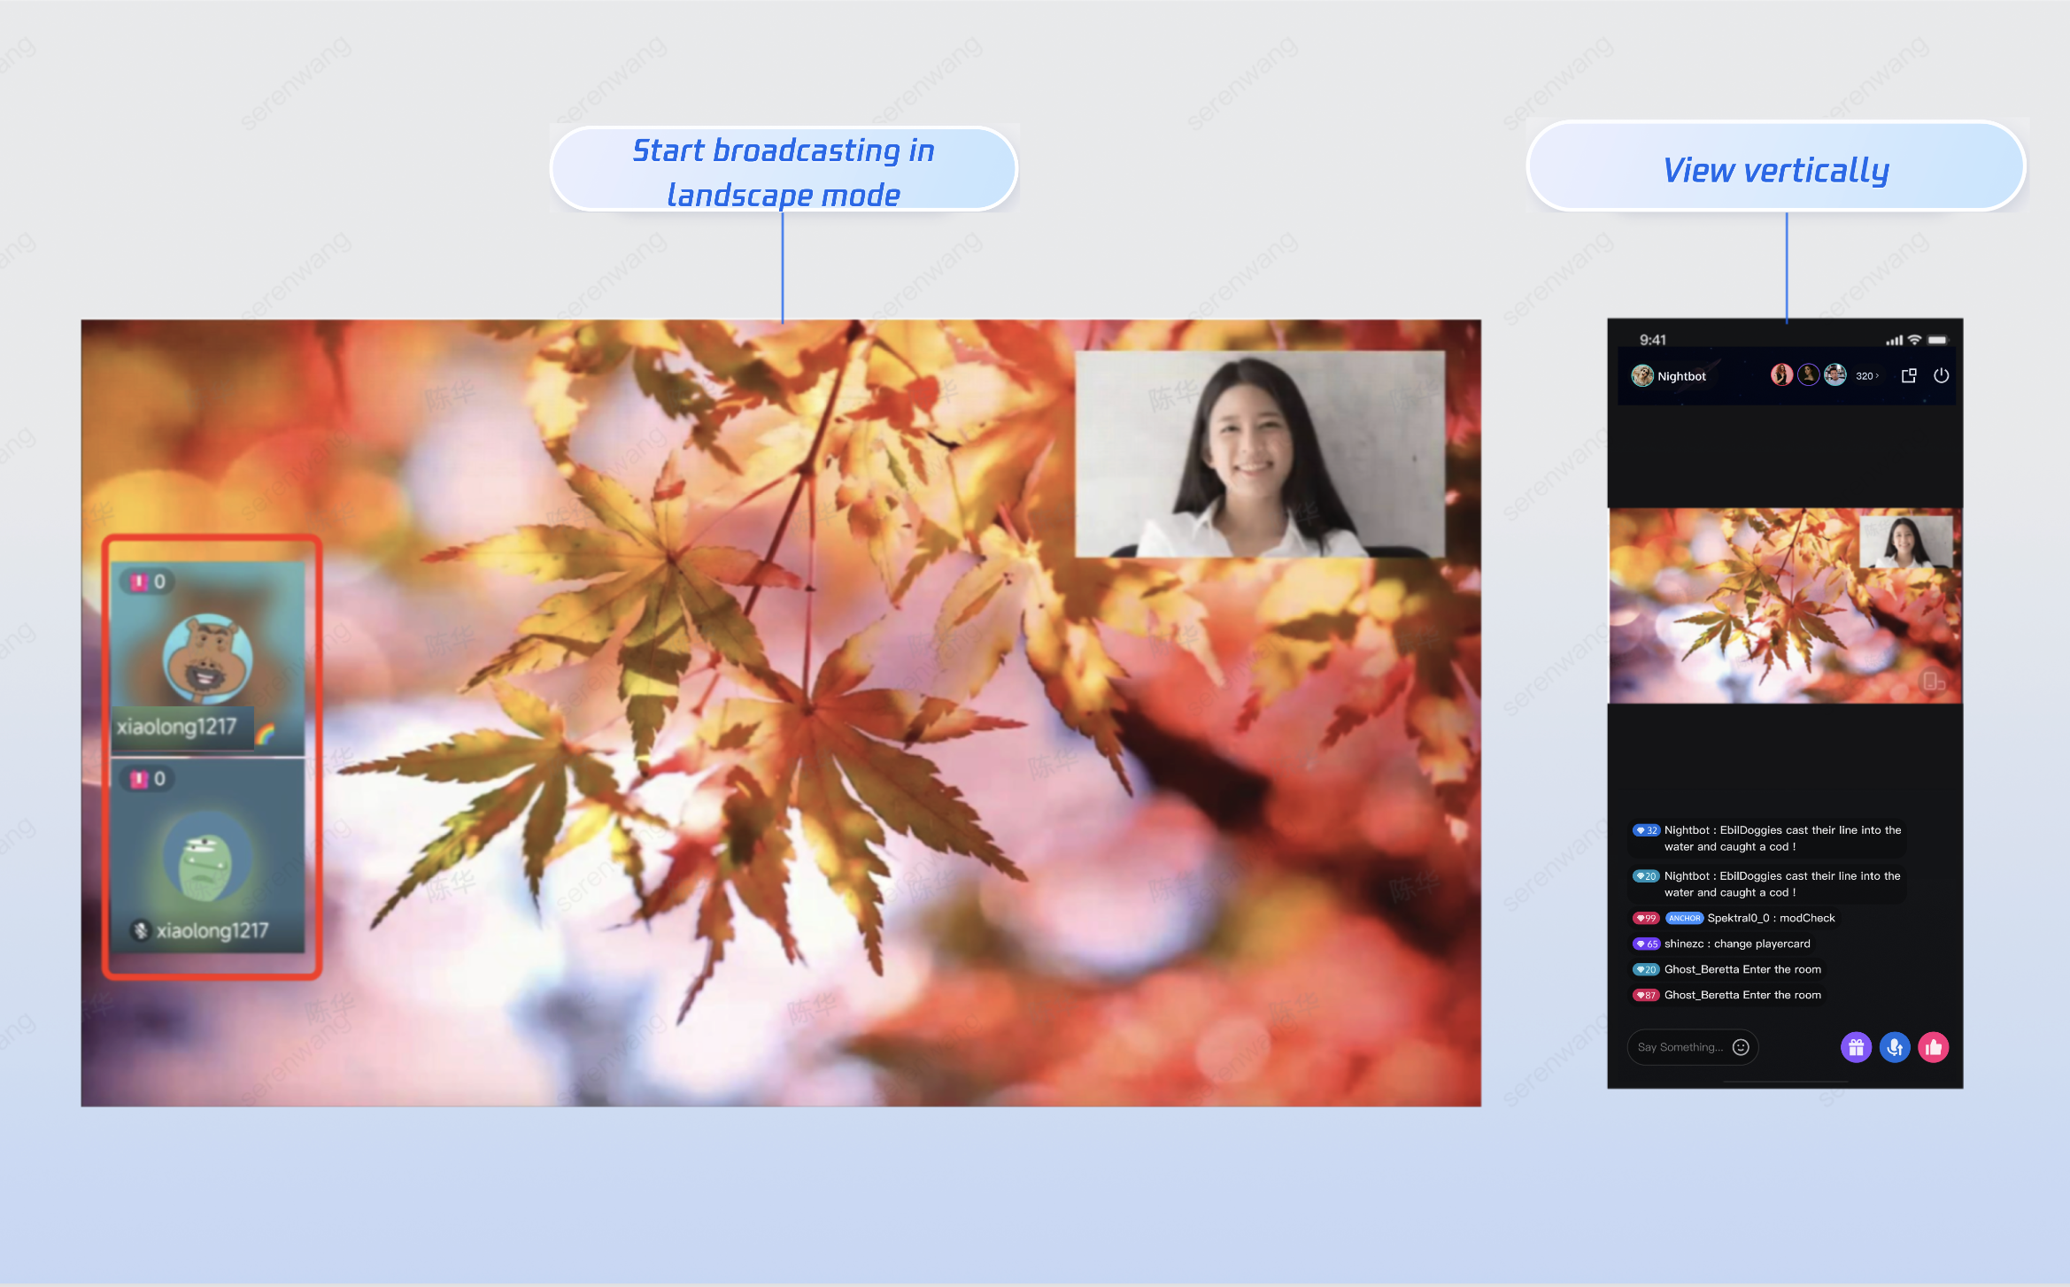
Task: Open the emoji picker smiley icon
Action: (x=1741, y=1047)
